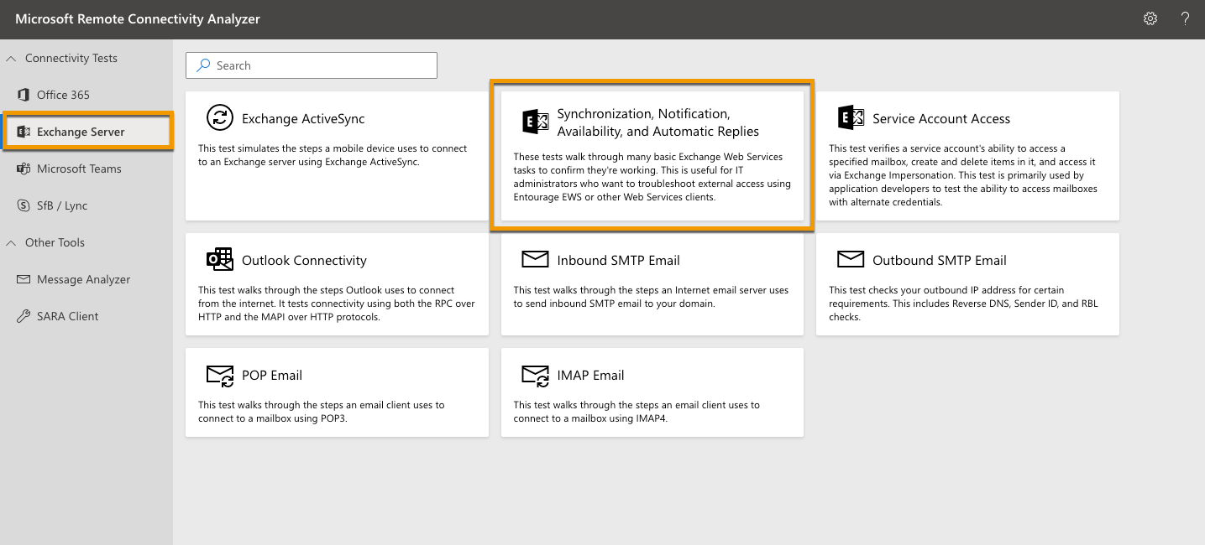Open the IMAP Email test

tap(652, 392)
